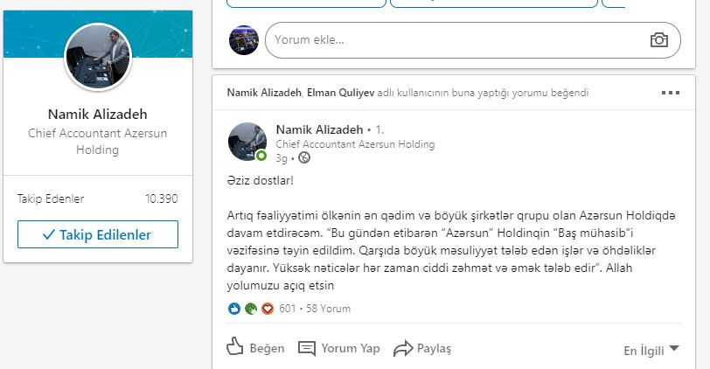This screenshot has height=369, width=710.
Task: Like the post with the Beğen button
Action: [255, 348]
